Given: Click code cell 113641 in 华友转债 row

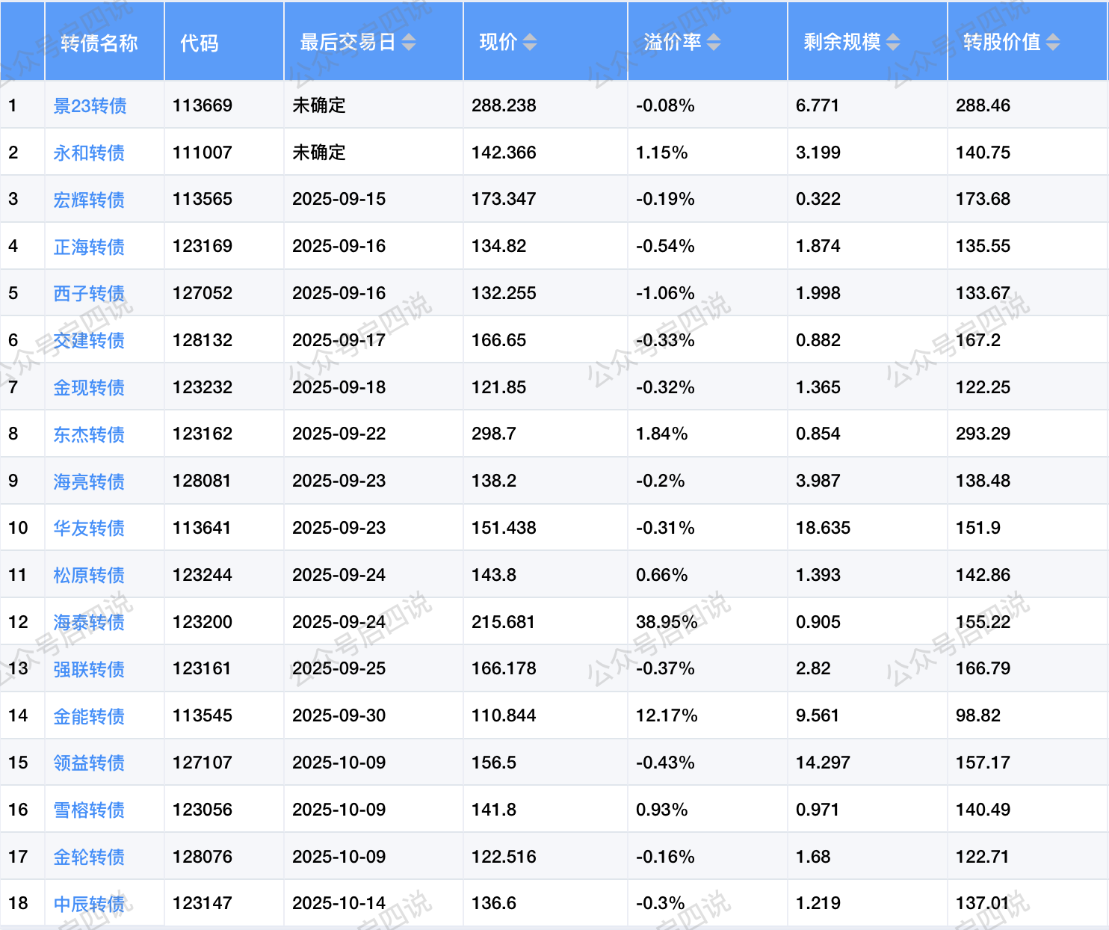Looking at the screenshot, I should [x=203, y=529].
